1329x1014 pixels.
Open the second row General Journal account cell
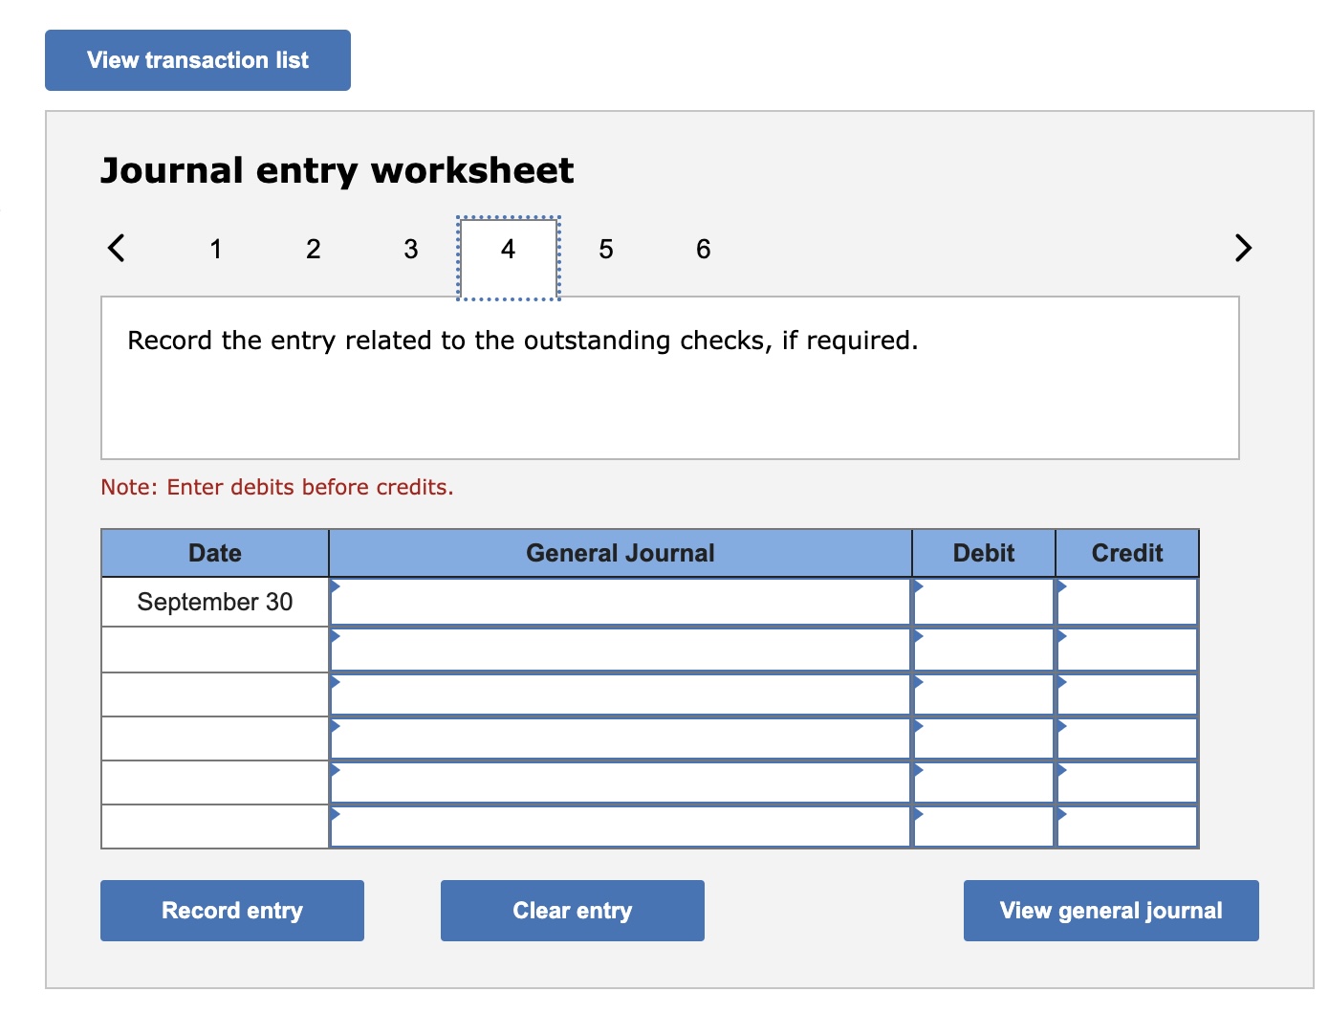(621, 650)
